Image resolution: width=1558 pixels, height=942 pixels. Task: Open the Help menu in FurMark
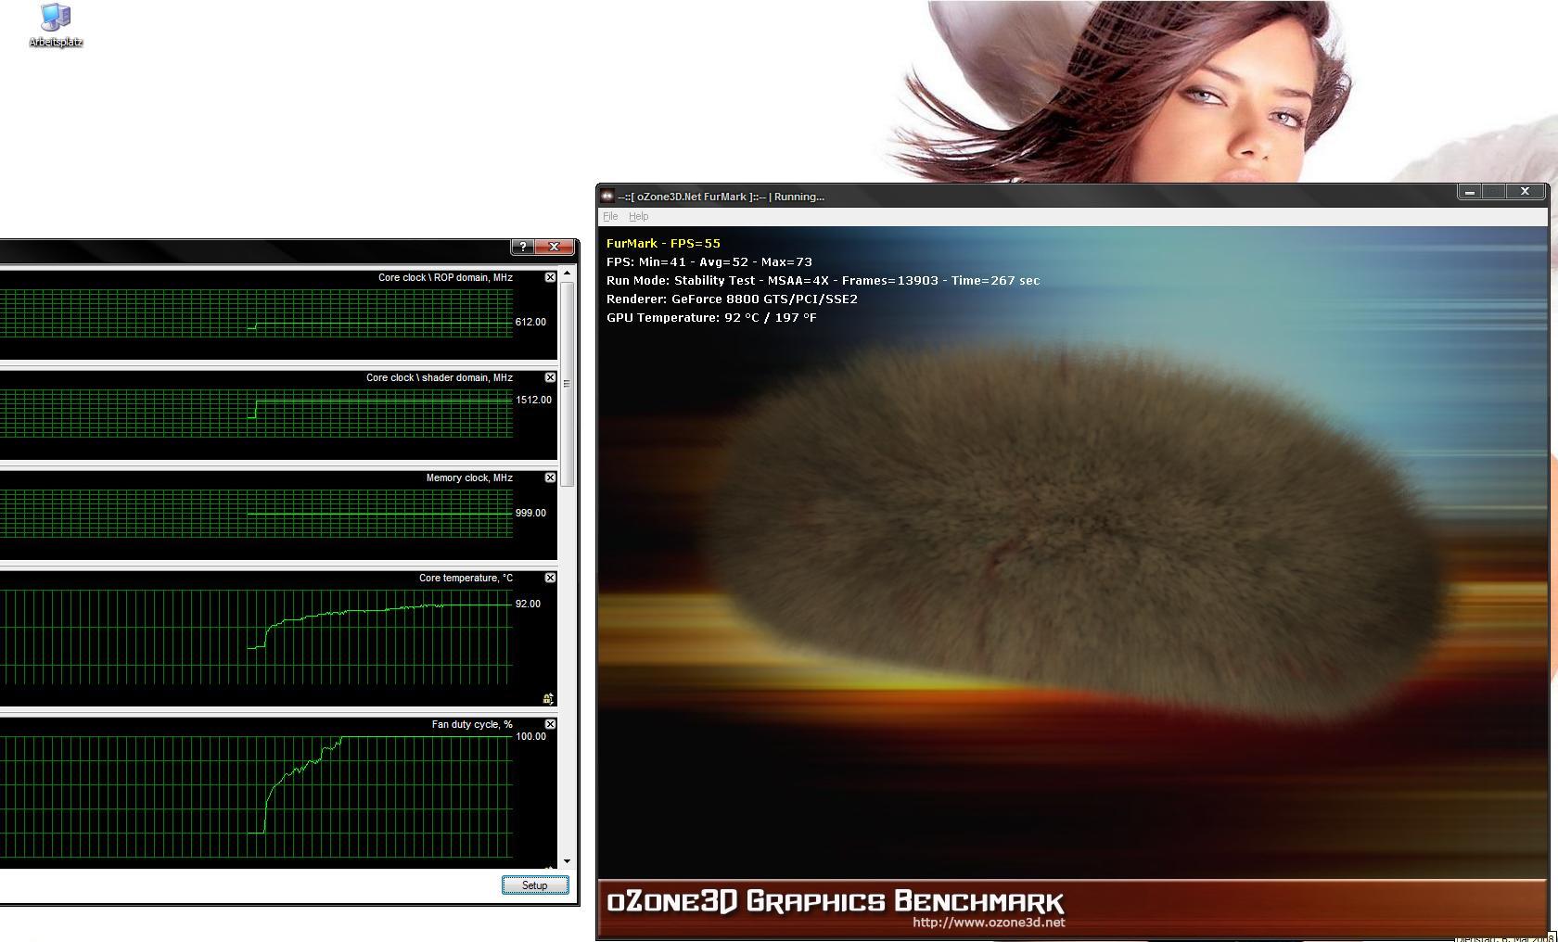click(x=639, y=216)
